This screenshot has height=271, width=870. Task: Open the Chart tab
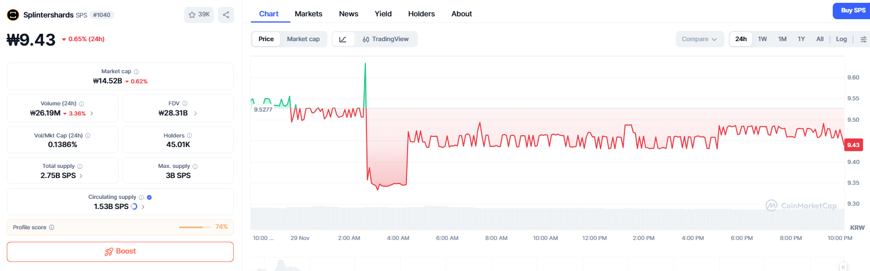(x=269, y=14)
